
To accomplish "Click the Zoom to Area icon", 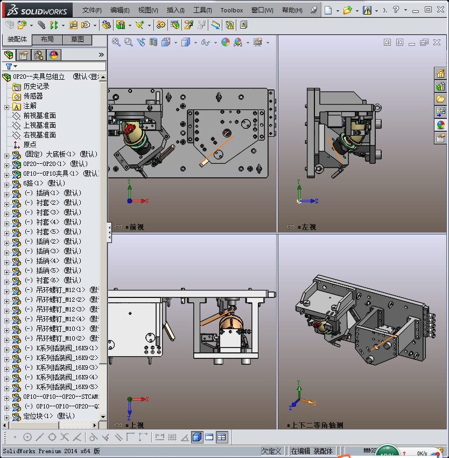I will [129, 43].
